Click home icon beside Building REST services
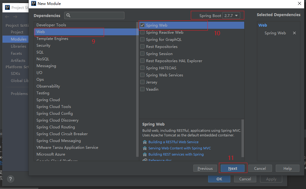This screenshot has height=189, width=306. (x=145, y=154)
